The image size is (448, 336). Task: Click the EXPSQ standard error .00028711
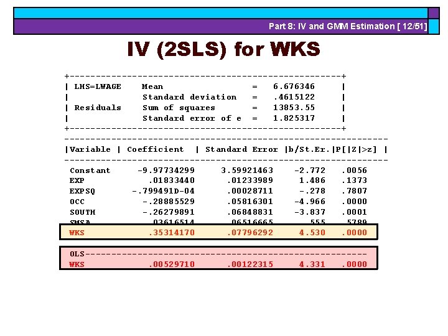pos(250,191)
